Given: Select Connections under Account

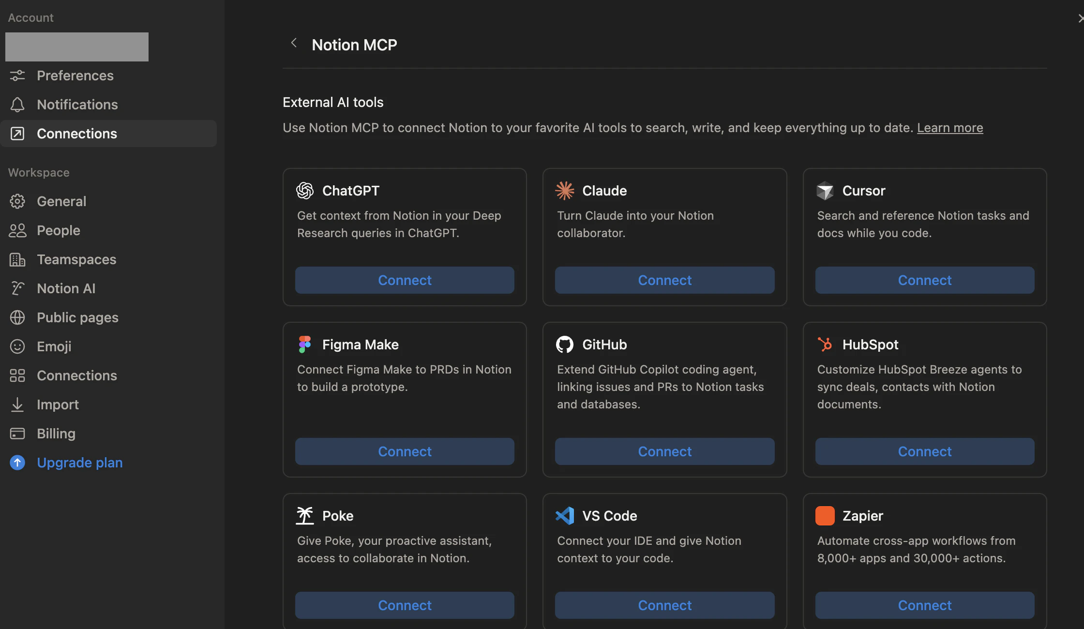Looking at the screenshot, I should 108,134.
